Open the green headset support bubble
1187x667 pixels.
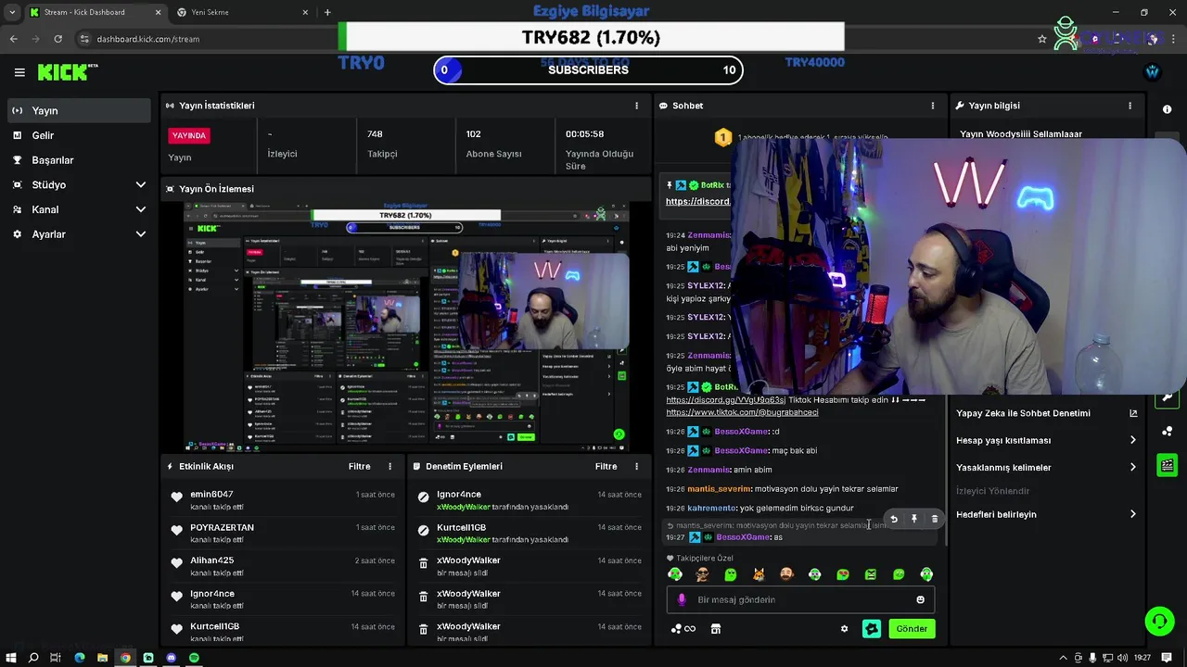click(1159, 622)
